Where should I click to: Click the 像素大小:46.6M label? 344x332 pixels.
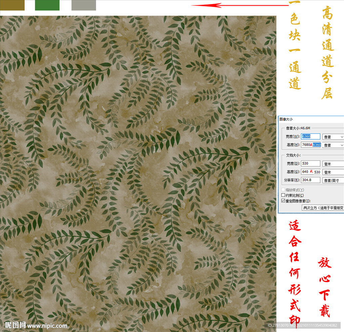point(298,128)
